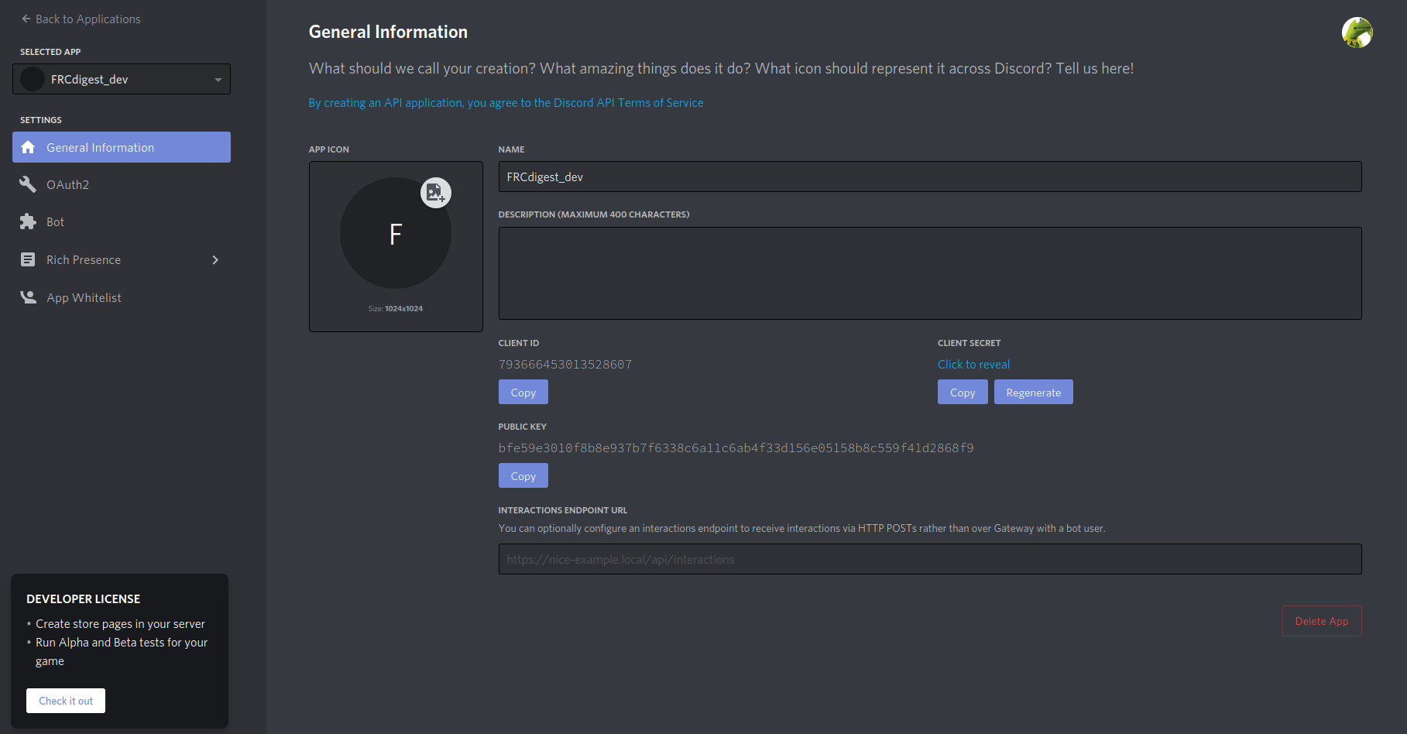This screenshot has height=734, width=1407.
Task: Click the PUBLIC KEY label
Action: [x=523, y=427]
